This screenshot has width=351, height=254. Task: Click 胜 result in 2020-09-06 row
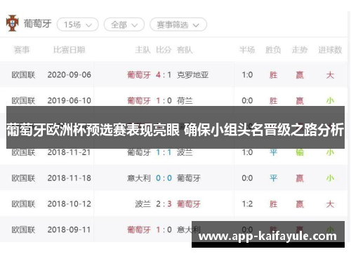point(273,75)
